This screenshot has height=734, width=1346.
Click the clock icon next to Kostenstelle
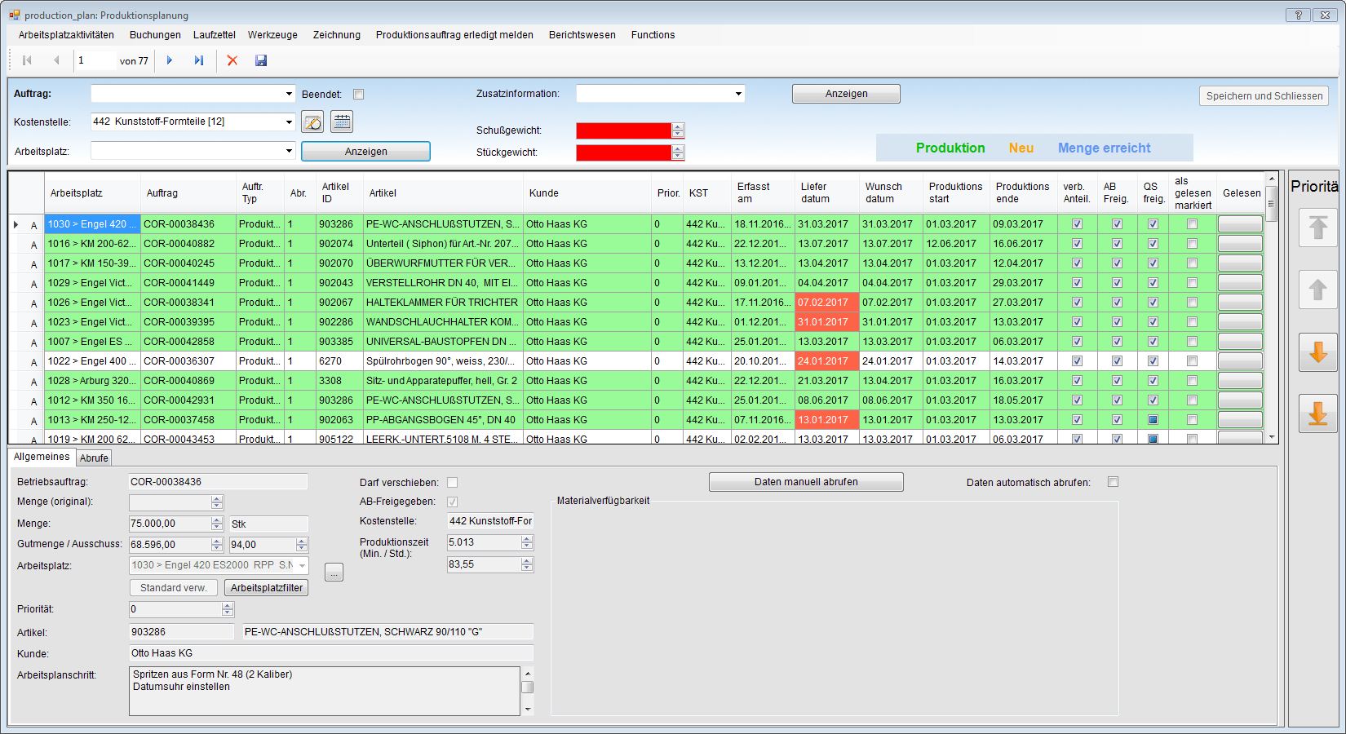(312, 122)
